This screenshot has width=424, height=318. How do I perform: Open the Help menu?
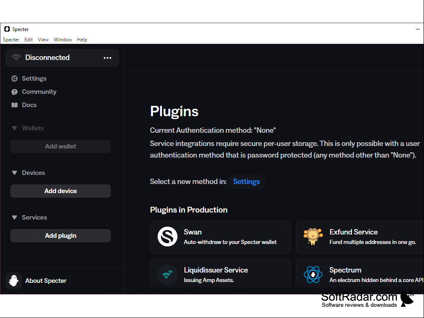[82, 39]
